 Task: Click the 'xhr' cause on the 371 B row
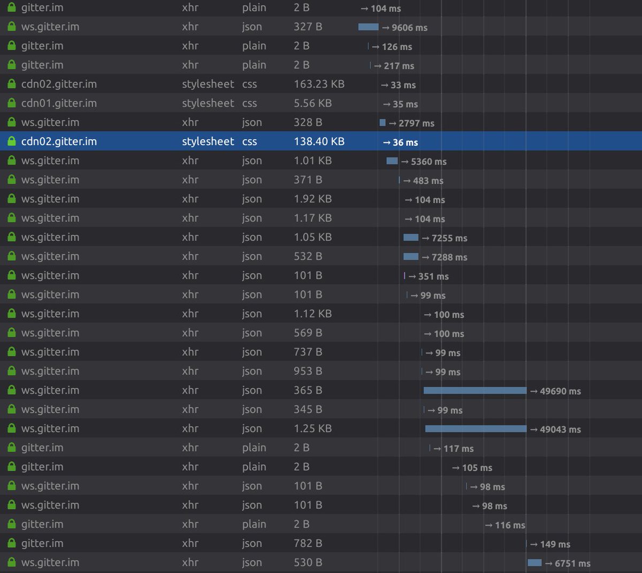coord(190,179)
